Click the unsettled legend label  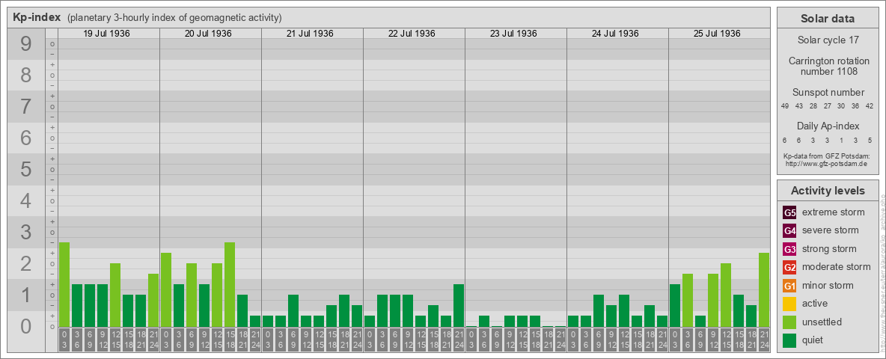pyautogui.click(x=822, y=322)
